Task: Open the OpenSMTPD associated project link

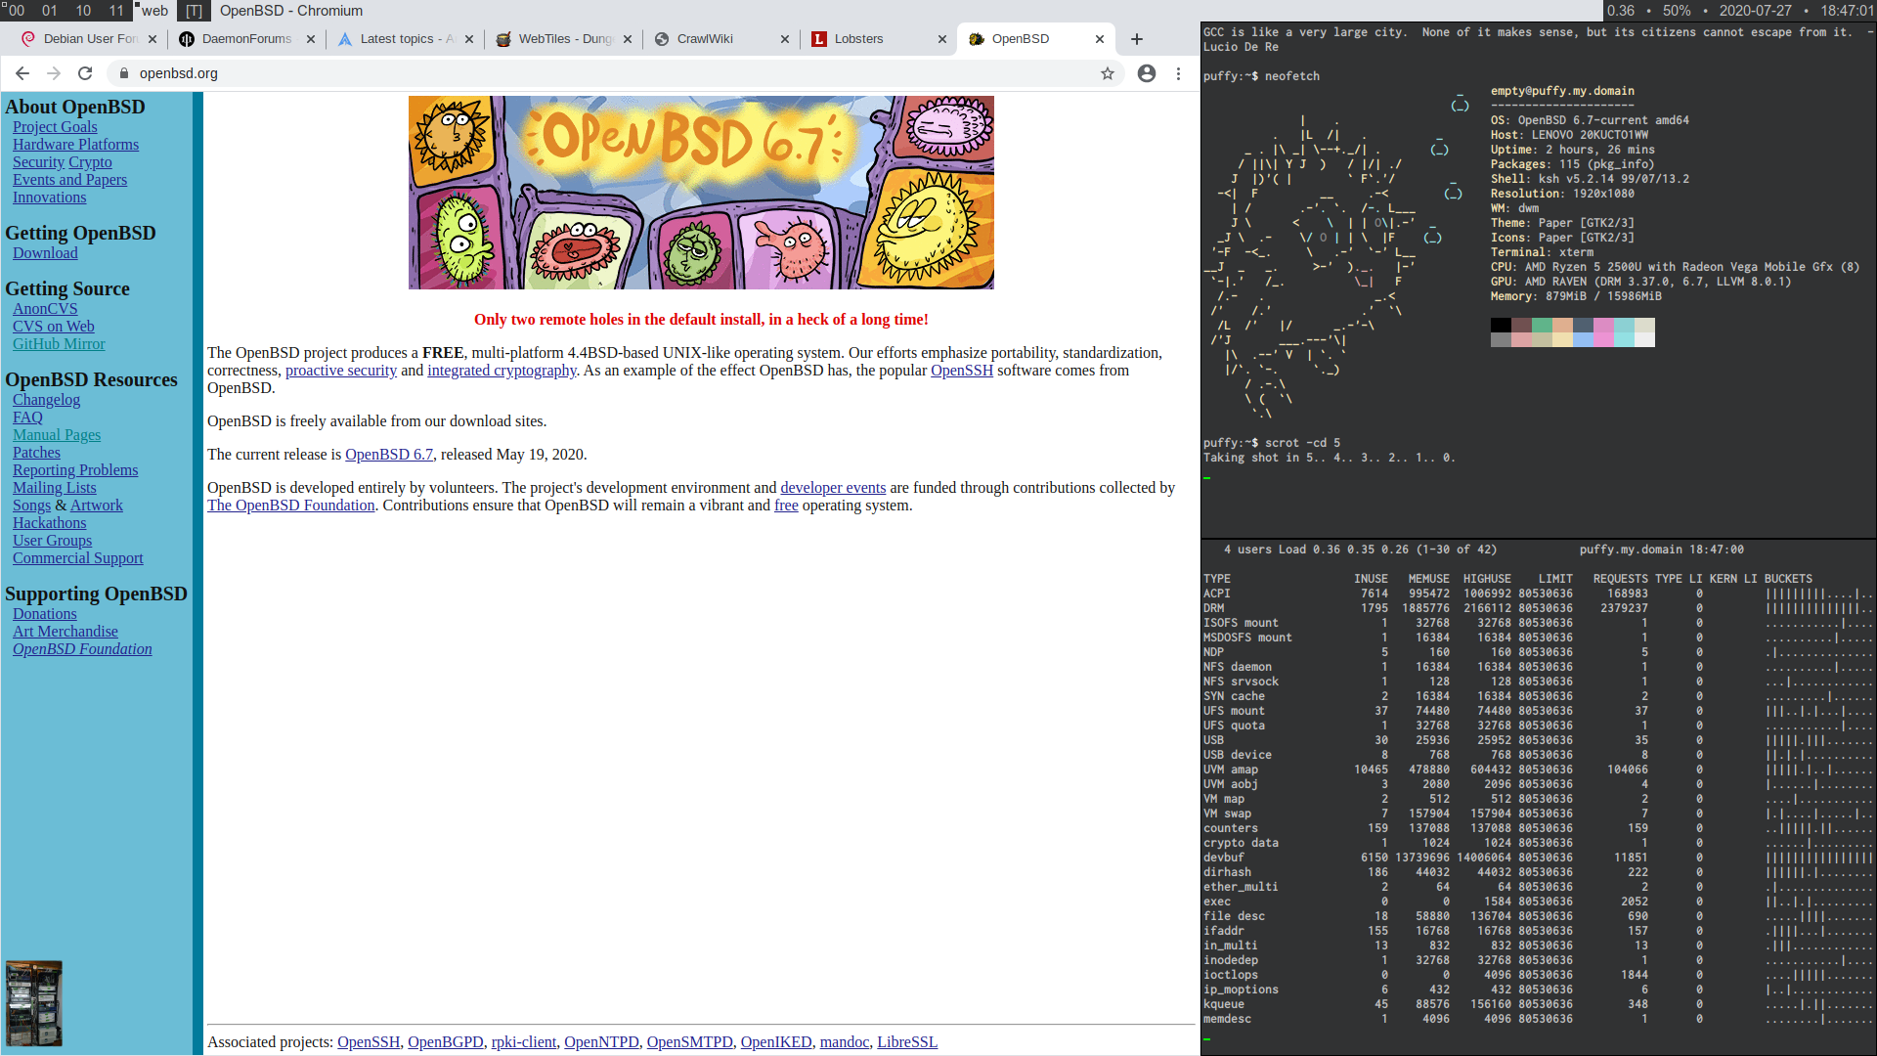Action: [689, 1042]
